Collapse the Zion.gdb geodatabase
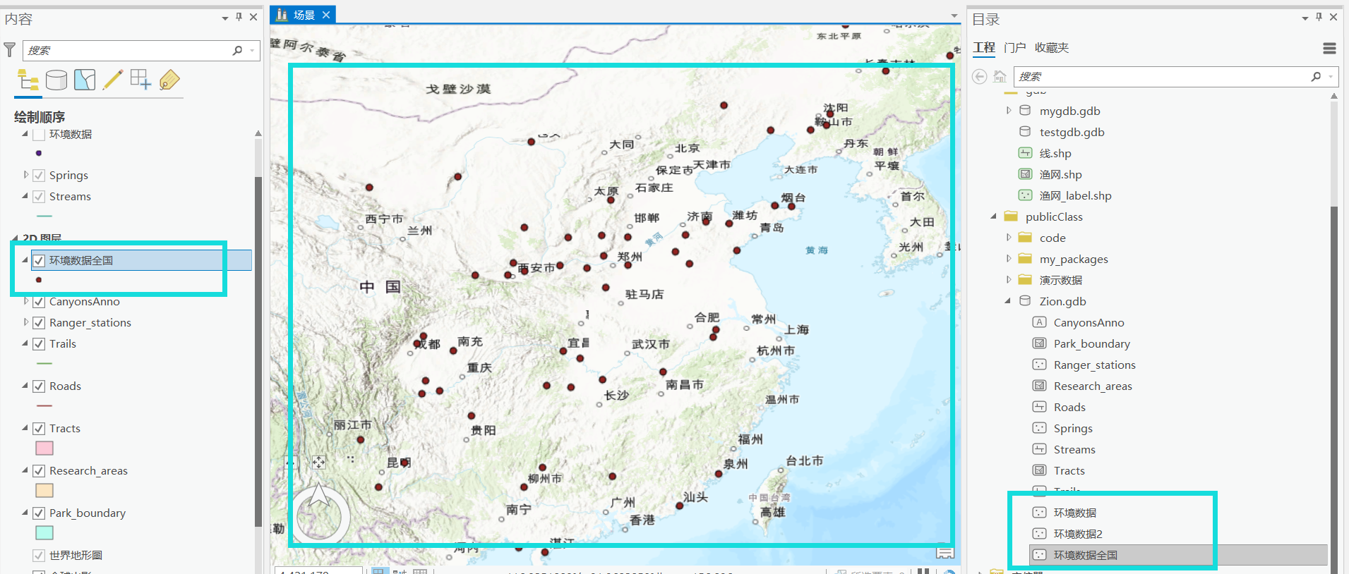This screenshot has height=574, width=1349. pyautogui.click(x=1008, y=300)
